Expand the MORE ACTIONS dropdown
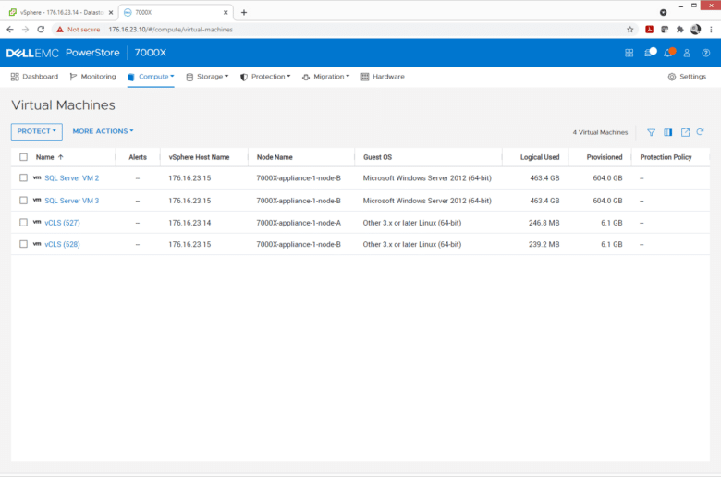 (103, 131)
